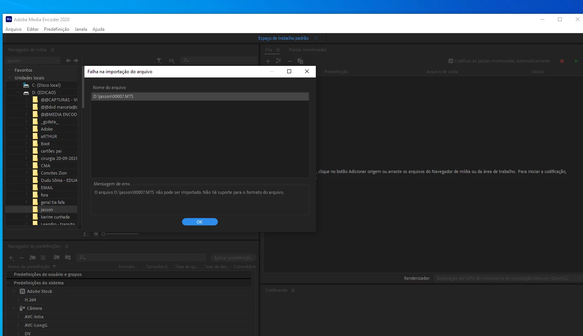Collapse the Favoritos tree section
This screenshot has height=336, width=583.
10,70
